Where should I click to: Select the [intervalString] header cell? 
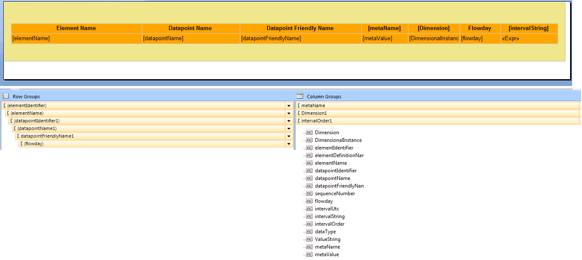pos(529,28)
